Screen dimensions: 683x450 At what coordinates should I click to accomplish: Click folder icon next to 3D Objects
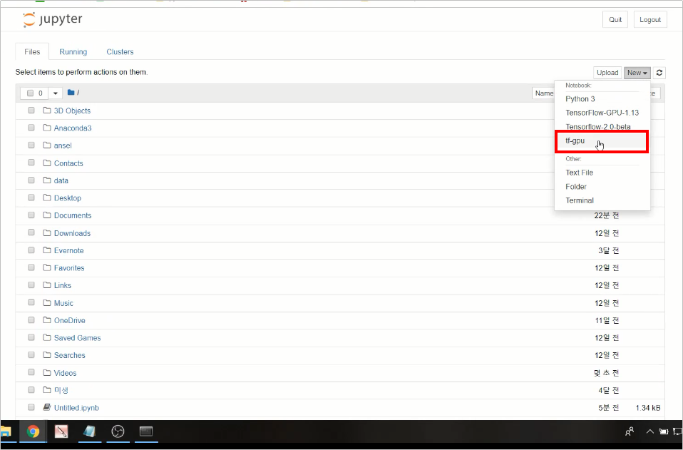[x=47, y=111]
